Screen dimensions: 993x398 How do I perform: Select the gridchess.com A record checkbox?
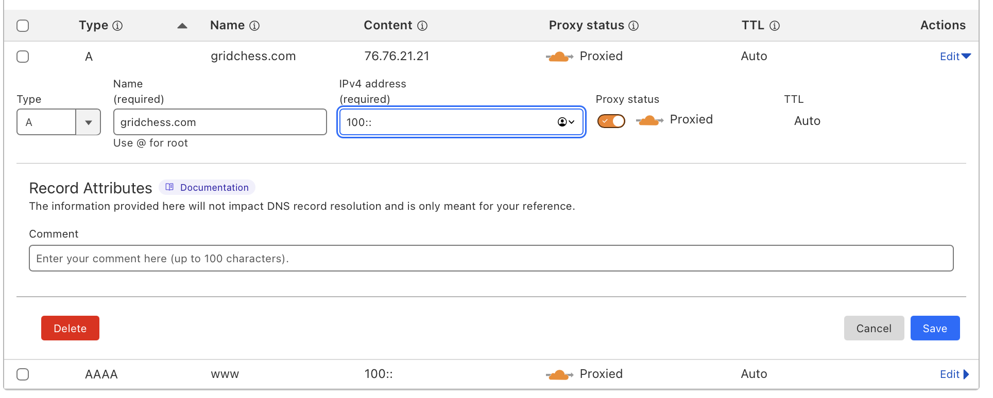[x=23, y=57]
